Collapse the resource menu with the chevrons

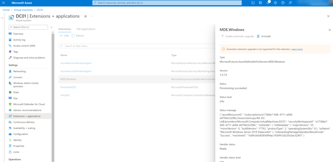click(51, 27)
